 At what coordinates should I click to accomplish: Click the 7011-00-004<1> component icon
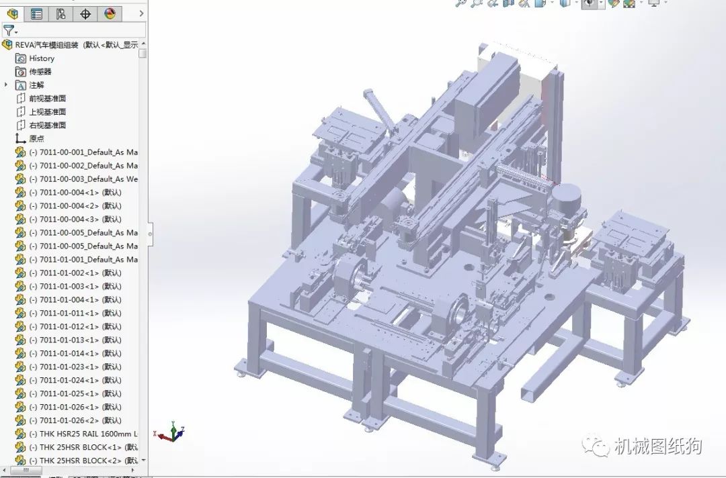pyautogui.click(x=20, y=192)
